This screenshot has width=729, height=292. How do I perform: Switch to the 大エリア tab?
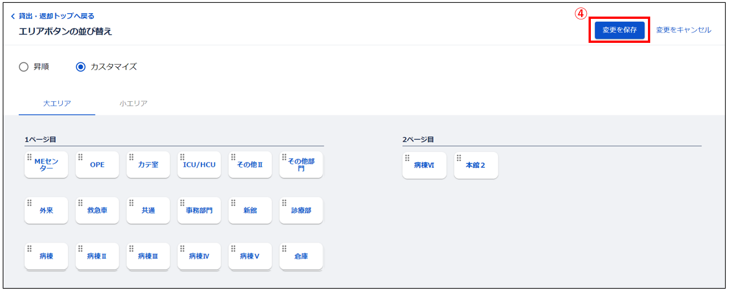[57, 103]
